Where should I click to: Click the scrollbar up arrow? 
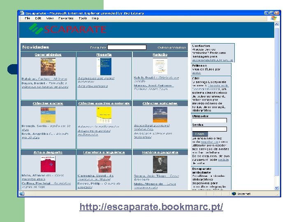(277, 24)
